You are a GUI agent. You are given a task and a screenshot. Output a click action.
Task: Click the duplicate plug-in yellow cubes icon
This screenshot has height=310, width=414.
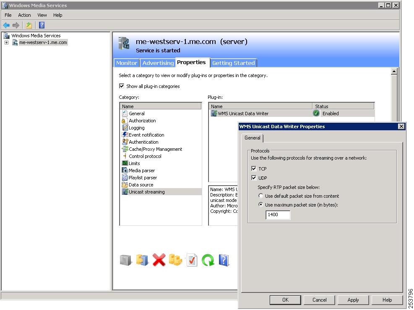coord(175,260)
